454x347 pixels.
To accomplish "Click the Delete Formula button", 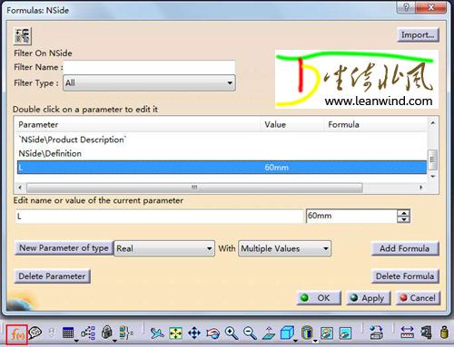I will coord(405,276).
